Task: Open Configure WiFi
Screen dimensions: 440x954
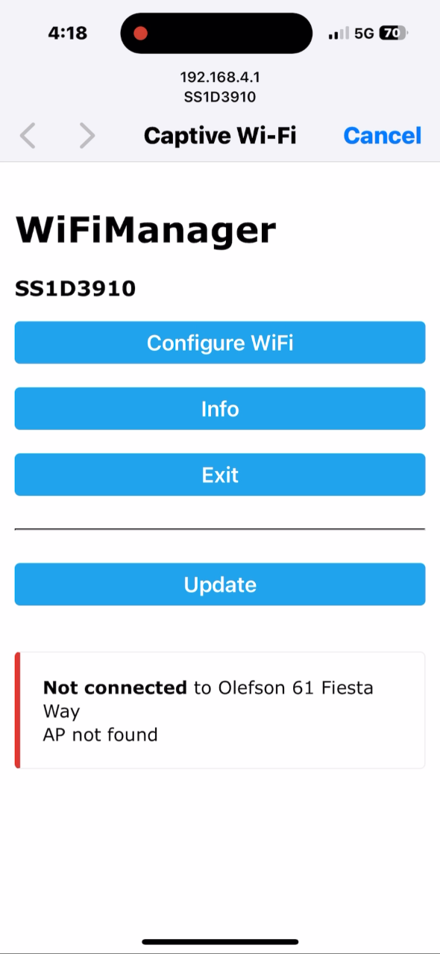Action: point(220,343)
